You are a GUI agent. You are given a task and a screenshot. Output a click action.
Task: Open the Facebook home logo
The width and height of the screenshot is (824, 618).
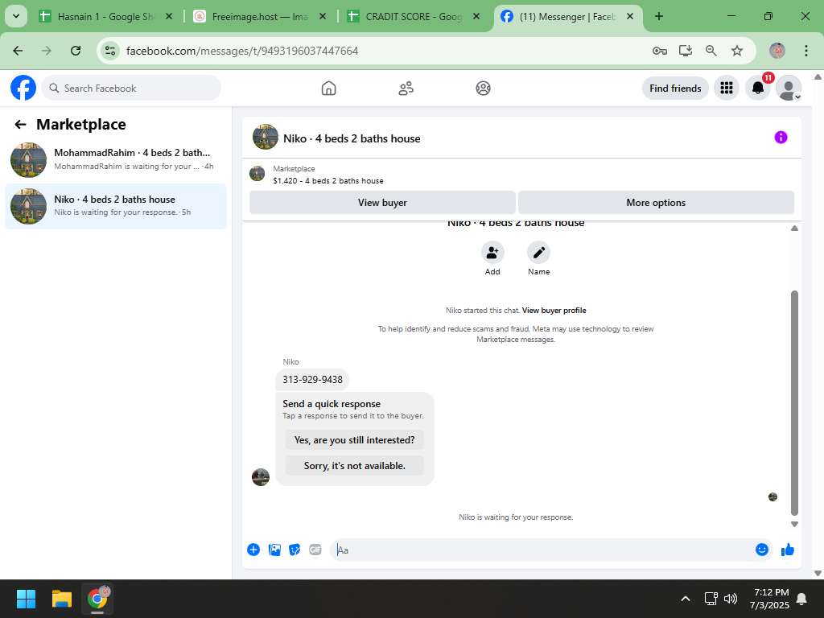[23, 88]
